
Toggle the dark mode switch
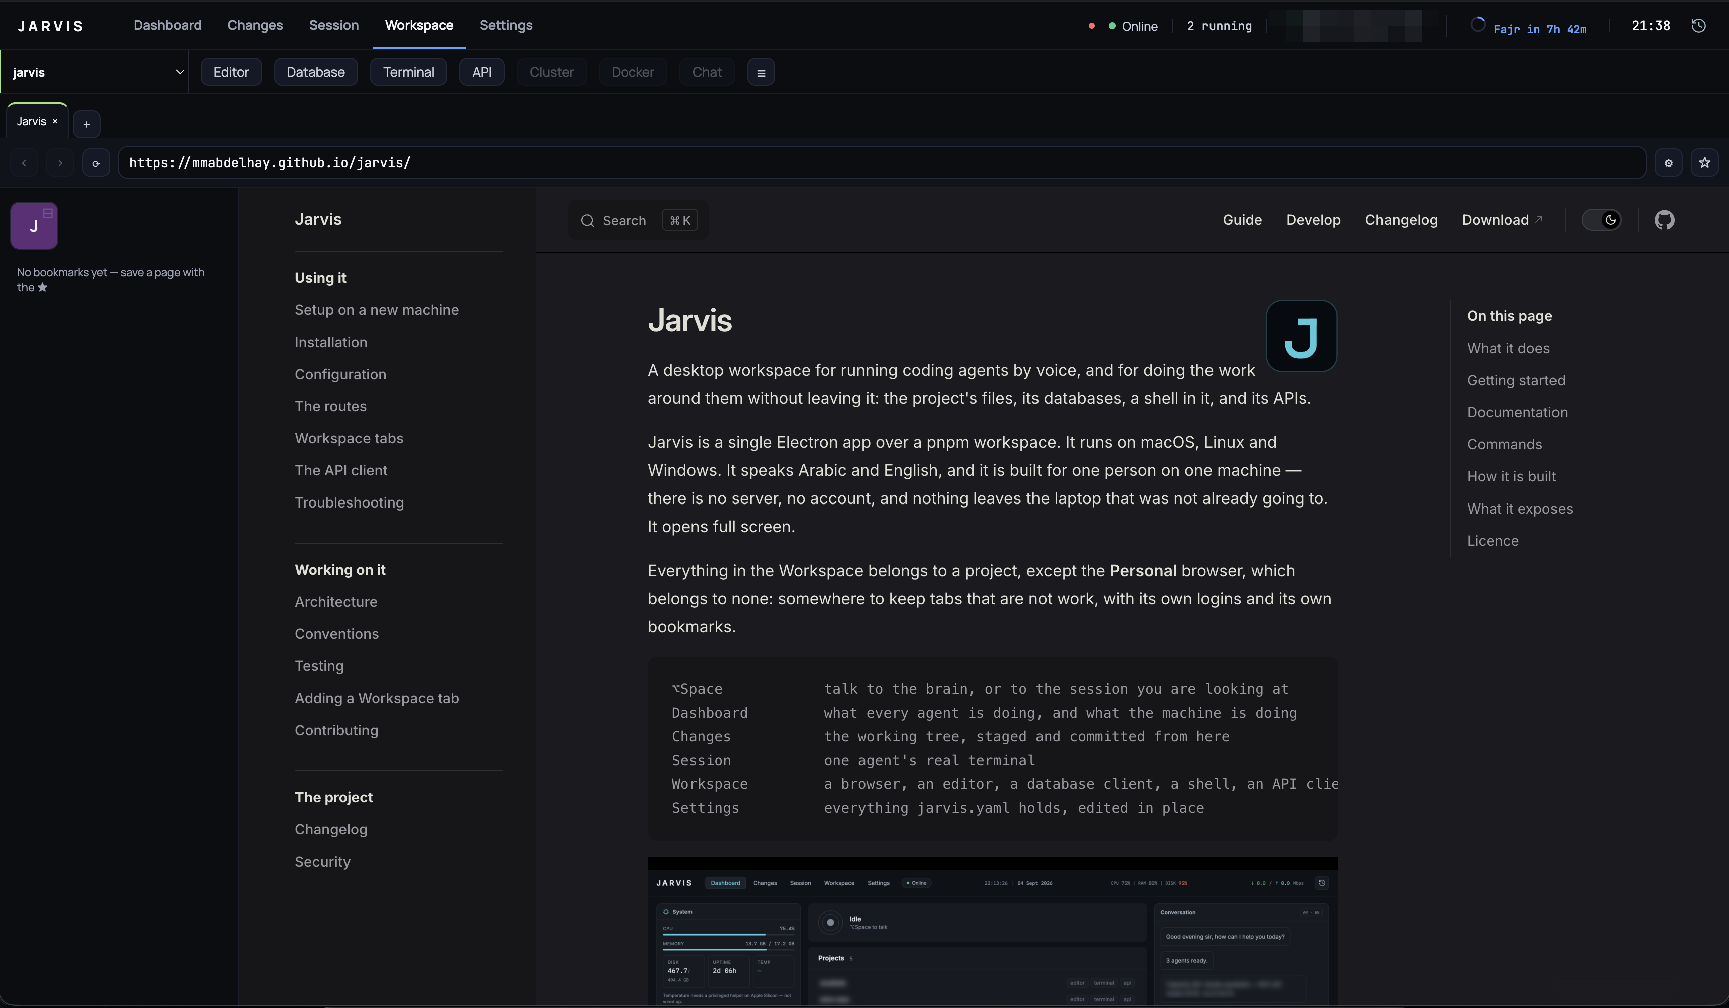1602,220
